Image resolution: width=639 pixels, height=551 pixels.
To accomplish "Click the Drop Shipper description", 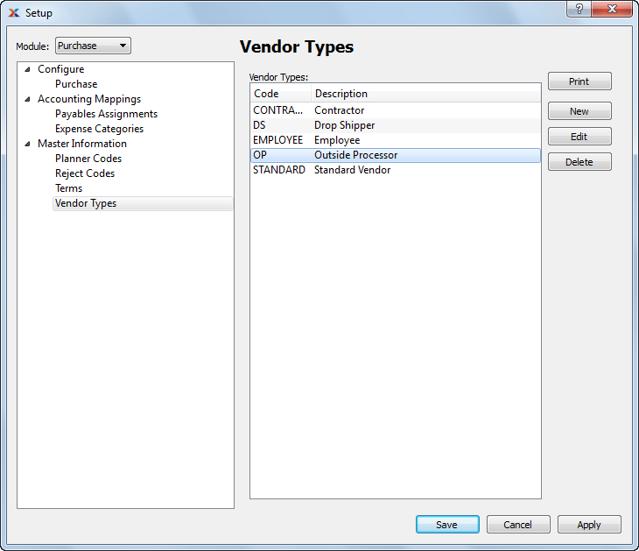I will click(x=344, y=125).
